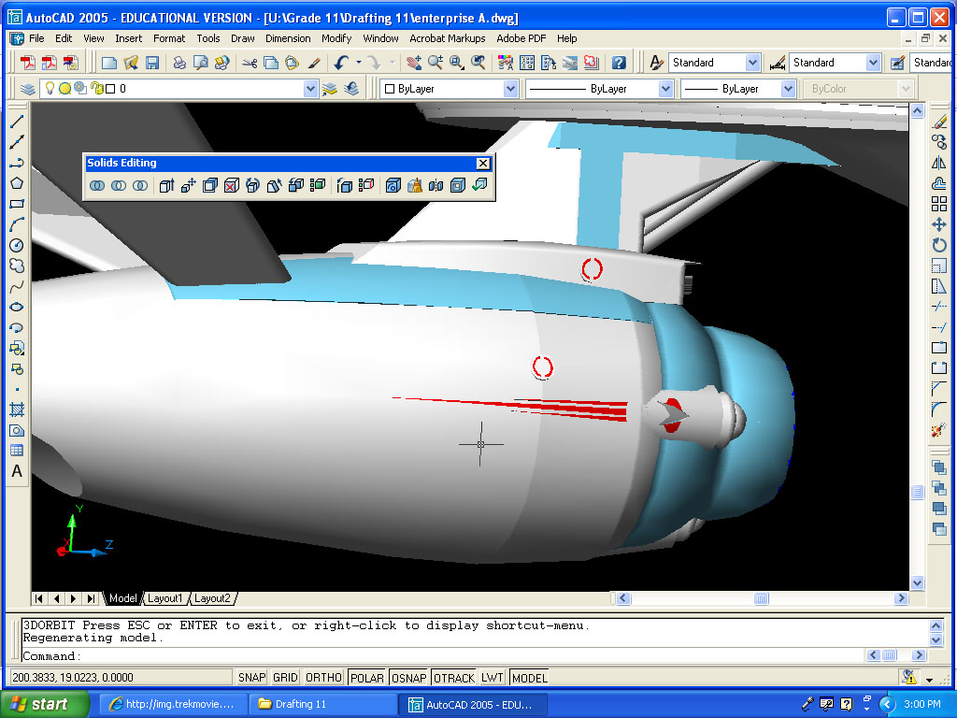Viewport: 957px width, 718px height.
Task: Open the Modify menu
Action: click(336, 38)
